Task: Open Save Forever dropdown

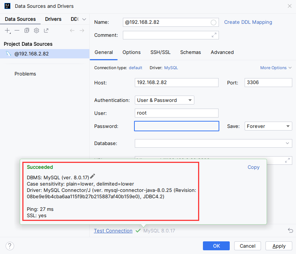Action: coord(268,126)
